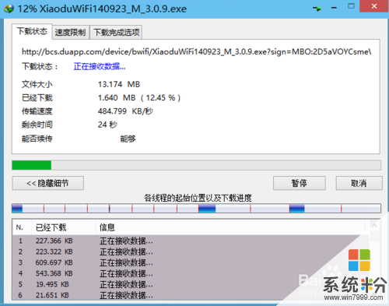Screen dimensions: 389x306
Task: Maximize the download window
Action: 351,6
